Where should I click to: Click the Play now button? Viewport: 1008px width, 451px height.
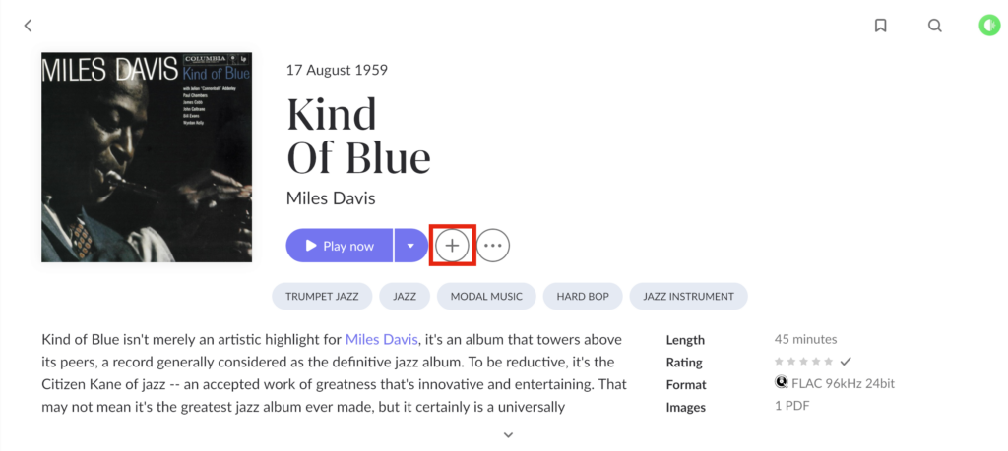pyautogui.click(x=340, y=245)
